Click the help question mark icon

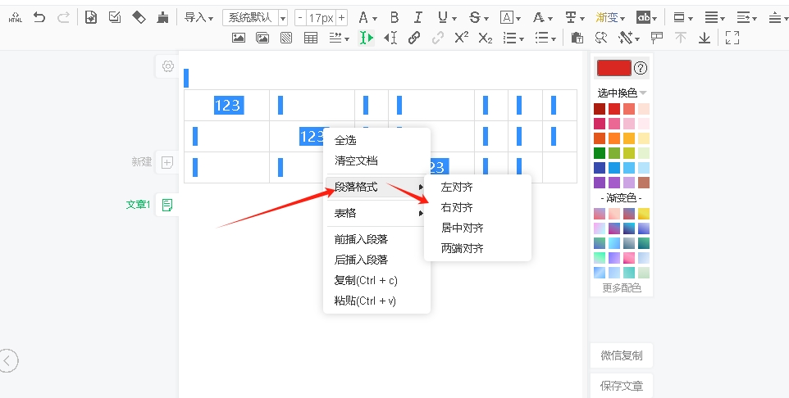641,68
